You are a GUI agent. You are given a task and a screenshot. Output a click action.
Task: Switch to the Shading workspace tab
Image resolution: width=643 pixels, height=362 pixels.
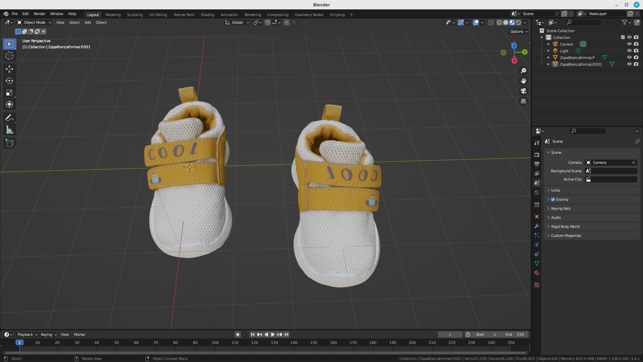click(207, 15)
